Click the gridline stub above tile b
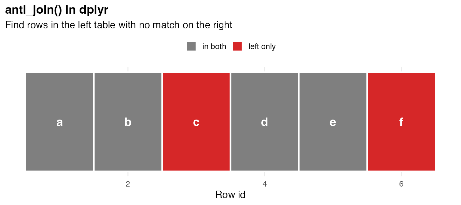Image resolution: width=461 pixels, height=205 pixels. point(128,70)
